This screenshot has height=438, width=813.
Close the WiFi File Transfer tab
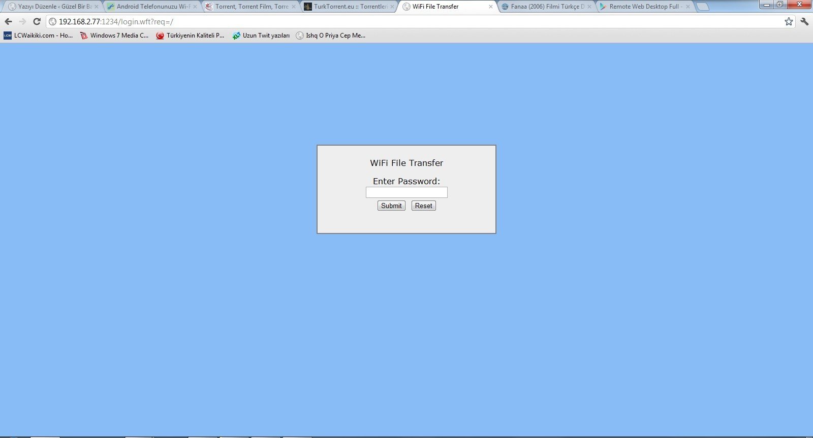pyautogui.click(x=490, y=7)
